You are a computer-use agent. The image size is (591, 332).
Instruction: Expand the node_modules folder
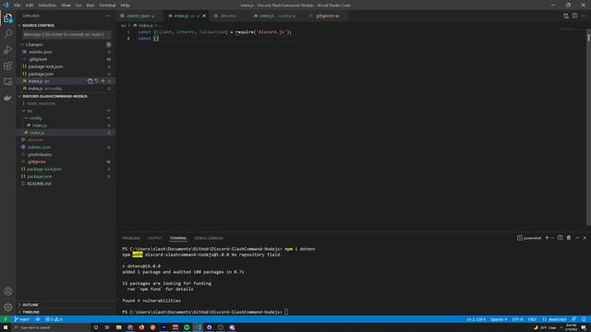click(x=41, y=103)
